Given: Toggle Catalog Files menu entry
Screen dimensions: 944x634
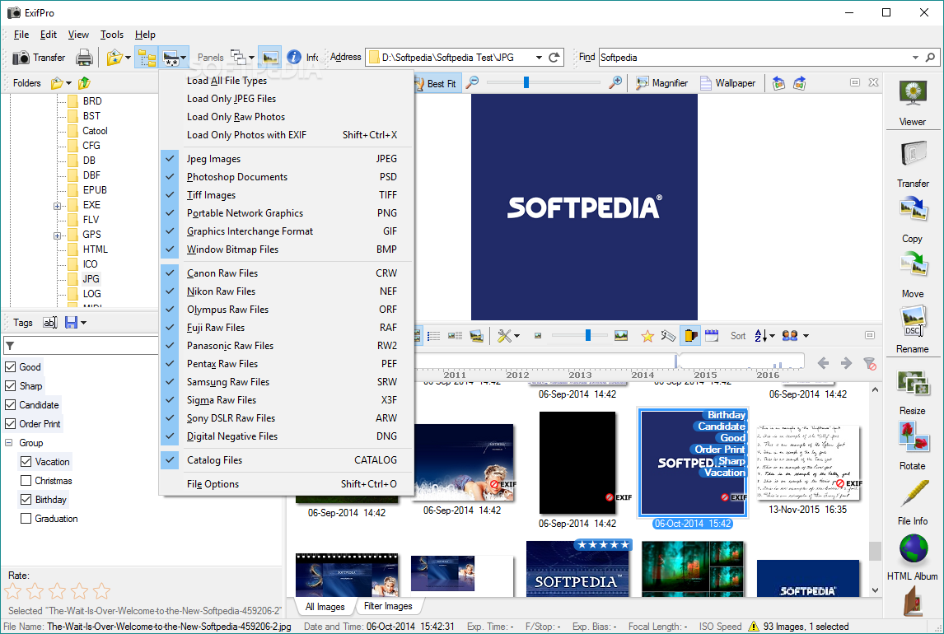Looking at the screenshot, I should coord(287,459).
